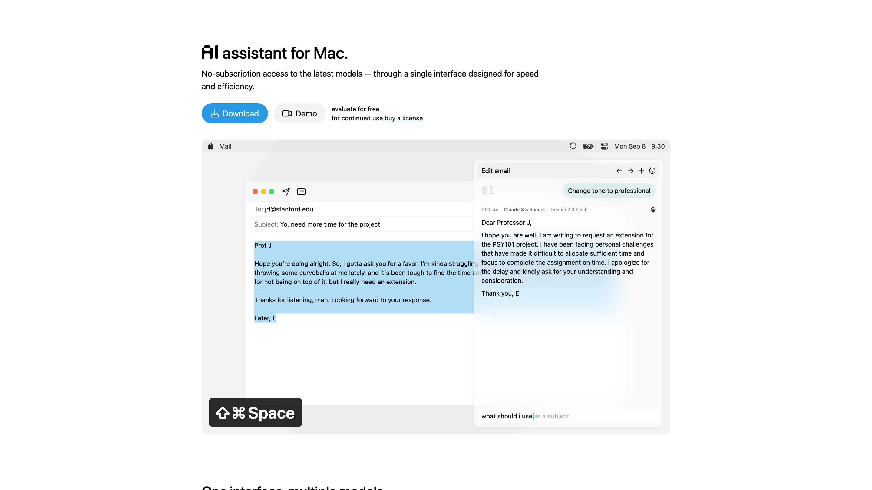Open model settings gear icon

(x=653, y=210)
